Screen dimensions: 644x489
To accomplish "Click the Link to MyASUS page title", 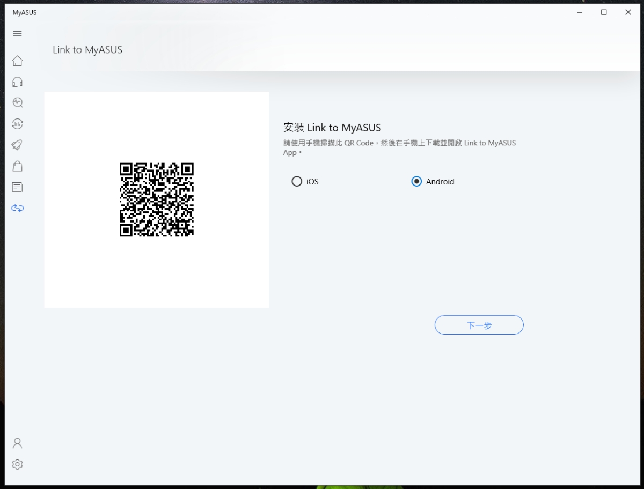I will (x=87, y=50).
